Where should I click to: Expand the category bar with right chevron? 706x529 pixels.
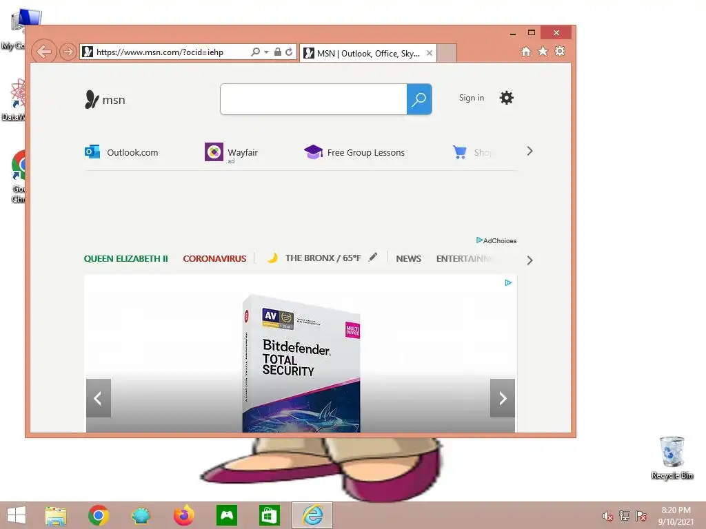point(529,260)
